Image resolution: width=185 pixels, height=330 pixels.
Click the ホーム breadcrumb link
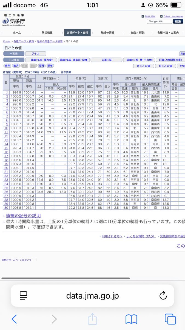point(7,41)
